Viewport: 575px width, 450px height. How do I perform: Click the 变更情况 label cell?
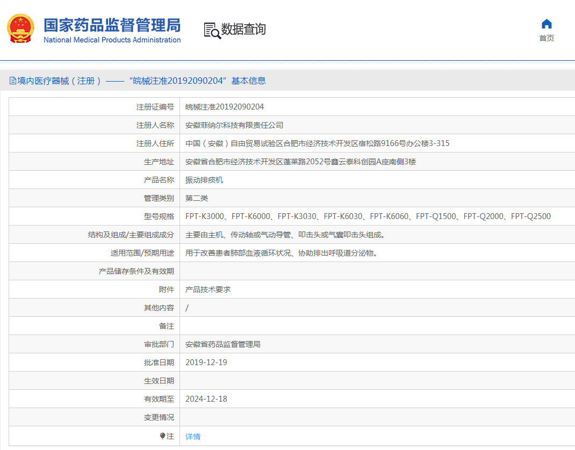point(94,417)
